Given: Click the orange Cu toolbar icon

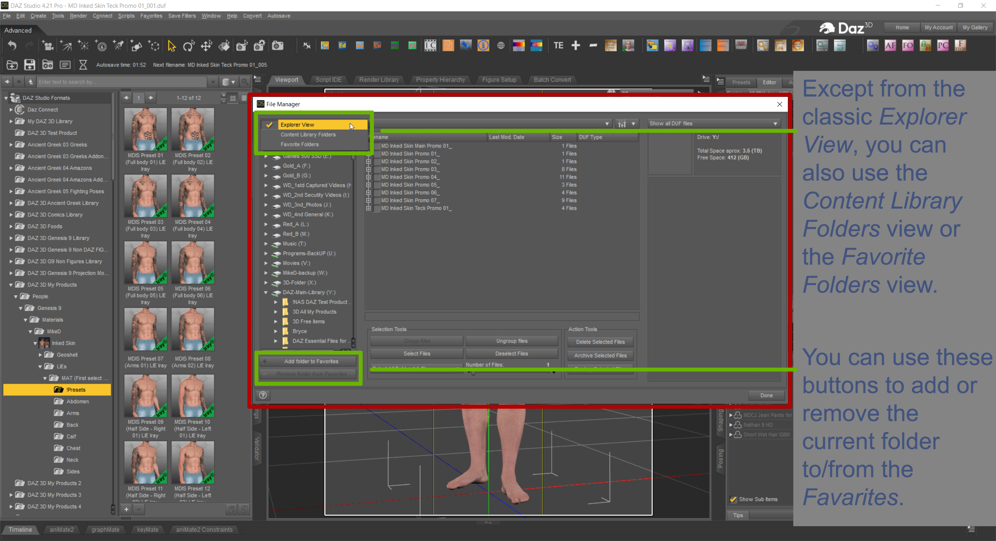Looking at the screenshot, I should pyautogui.click(x=377, y=46).
